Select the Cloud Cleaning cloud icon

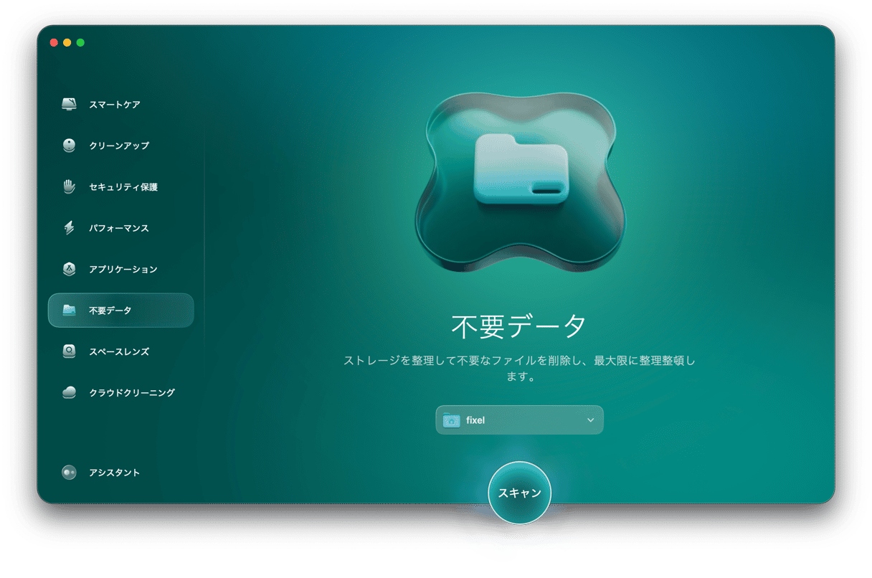coord(69,392)
